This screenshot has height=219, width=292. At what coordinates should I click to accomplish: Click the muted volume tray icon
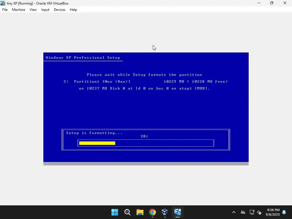coord(259,212)
